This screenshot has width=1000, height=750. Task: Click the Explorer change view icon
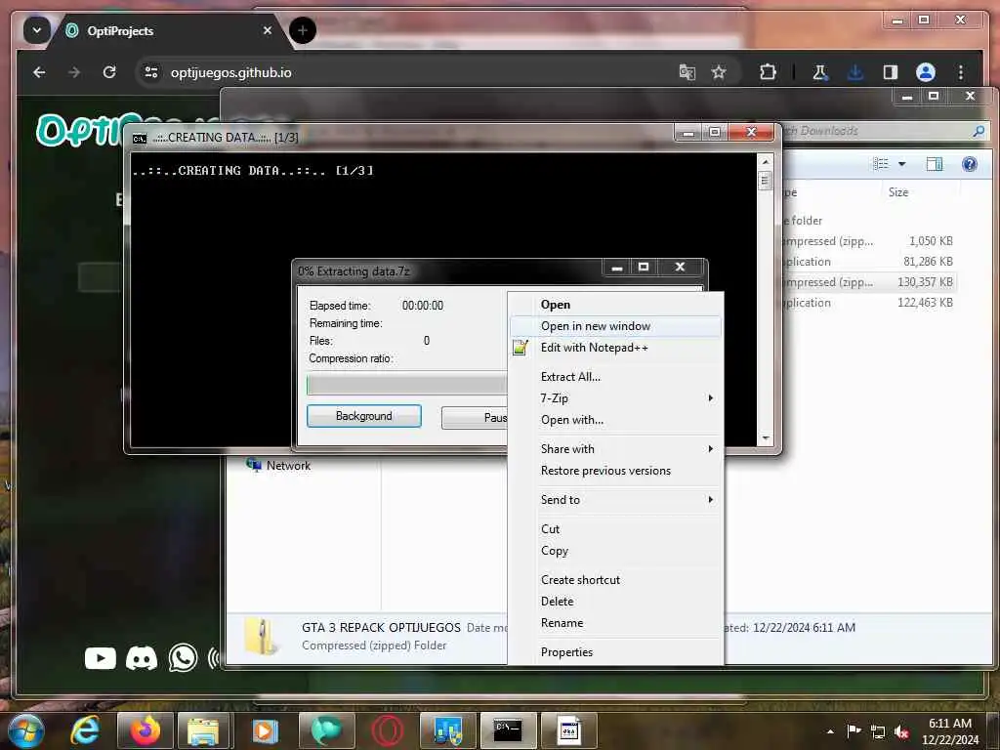tap(881, 164)
